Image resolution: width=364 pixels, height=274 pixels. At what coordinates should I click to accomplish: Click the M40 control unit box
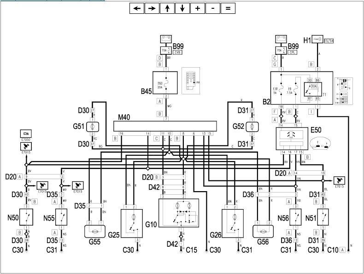point(165,126)
